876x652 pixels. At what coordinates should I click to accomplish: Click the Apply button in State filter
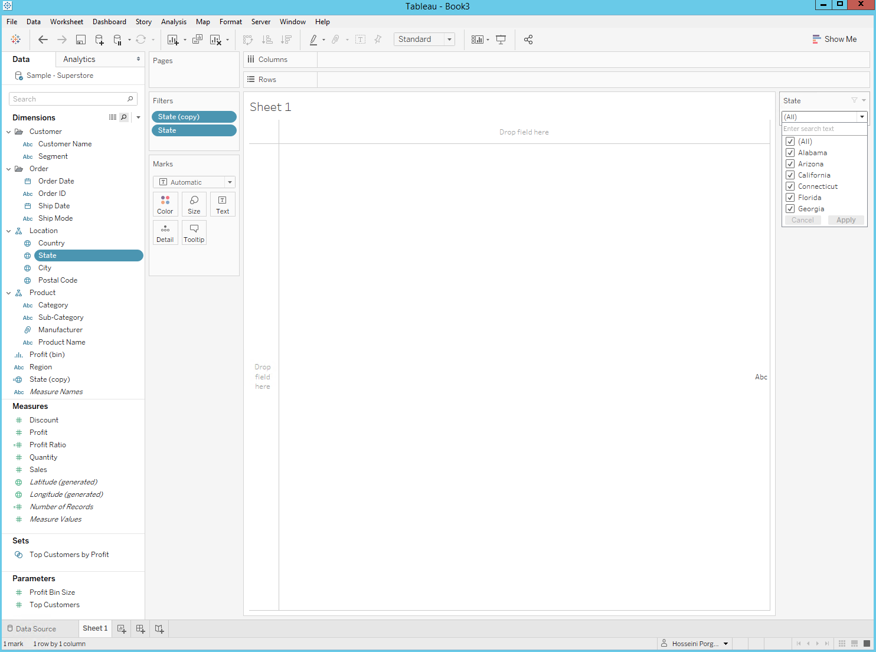coord(846,220)
